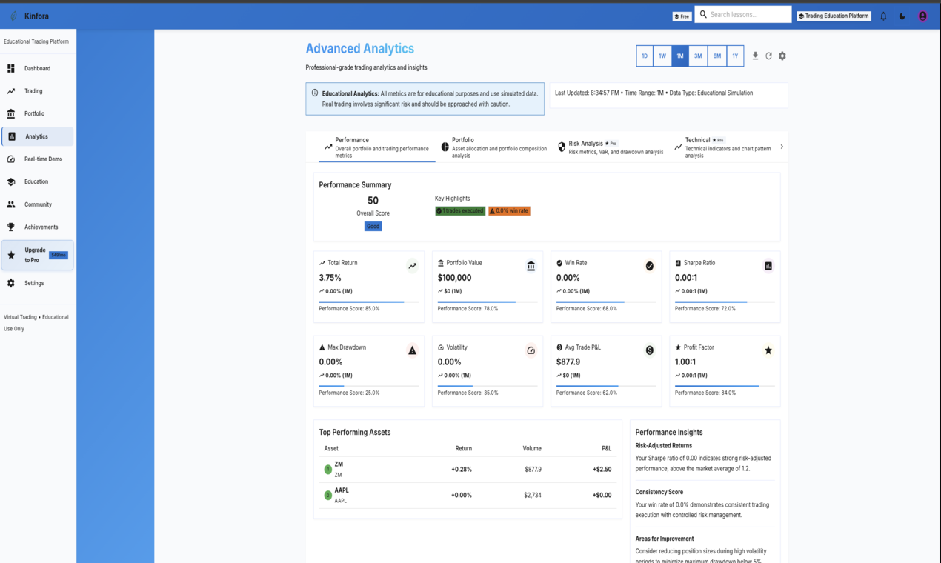Screen dimensions: 941x563
Task: Open analytics settings gear icon
Action: pos(782,56)
